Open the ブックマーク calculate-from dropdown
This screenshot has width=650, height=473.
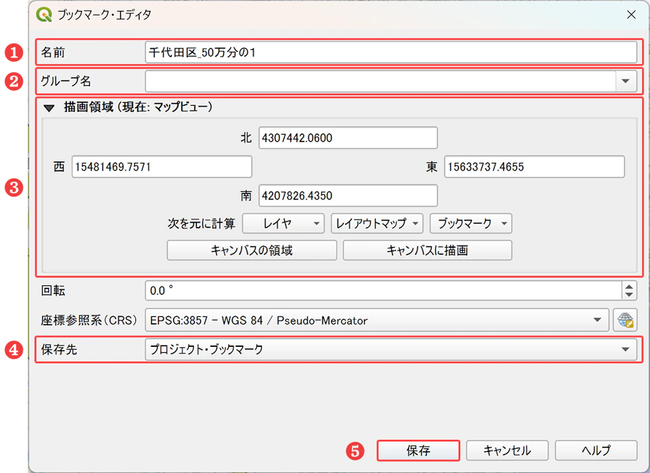pyautogui.click(x=471, y=224)
